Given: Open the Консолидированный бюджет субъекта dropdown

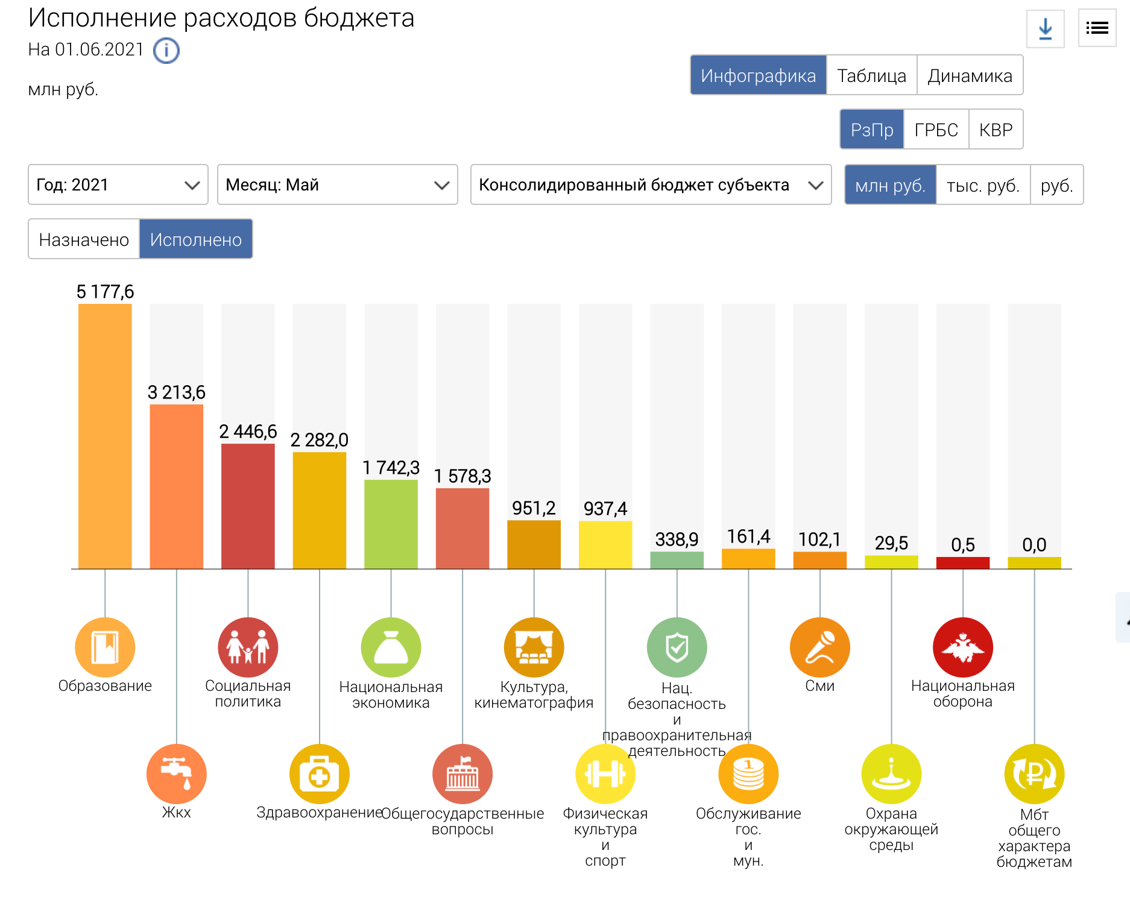Looking at the screenshot, I should (x=651, y=184).
